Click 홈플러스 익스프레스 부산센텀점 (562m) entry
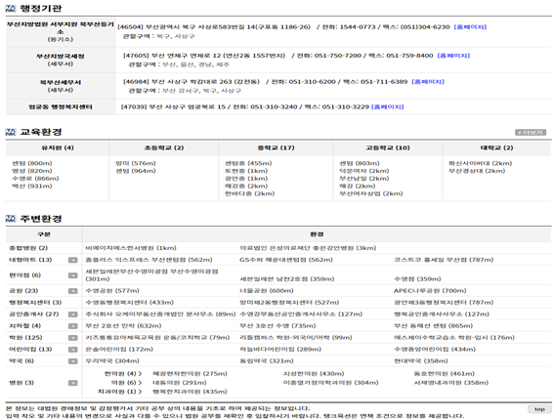 (149, 260)
